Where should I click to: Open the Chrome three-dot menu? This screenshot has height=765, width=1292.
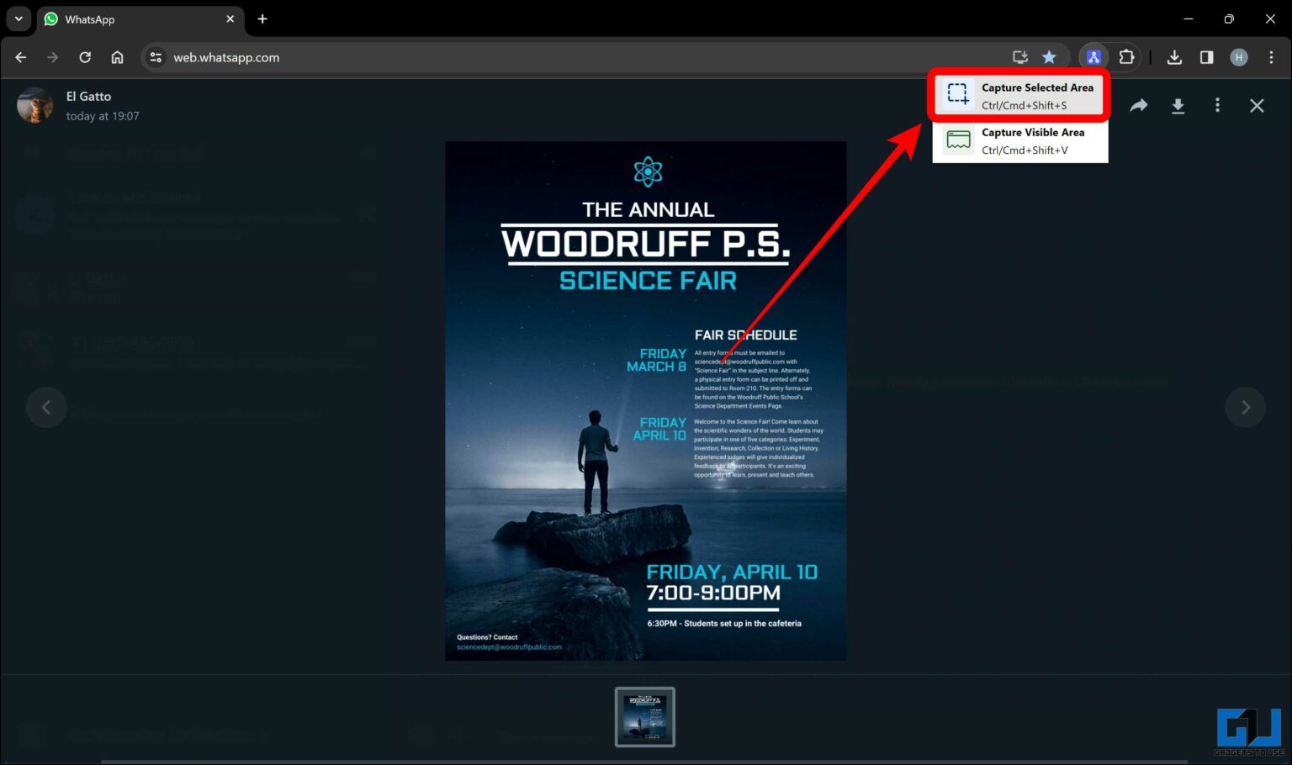coord(1271,56)
